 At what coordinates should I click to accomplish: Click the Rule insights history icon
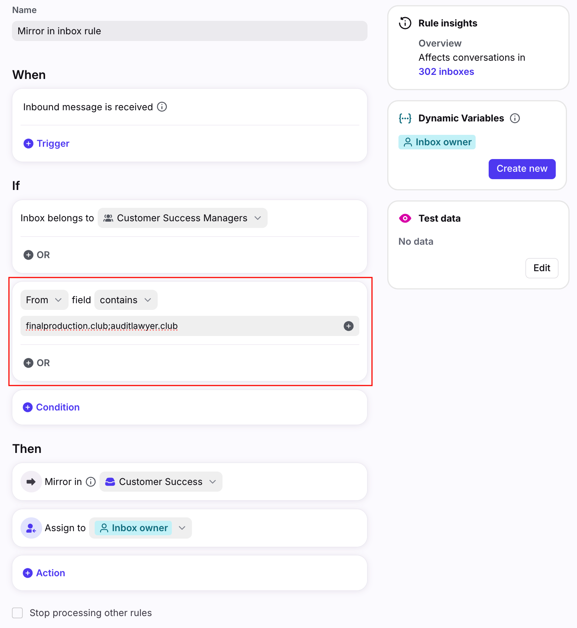405,23
